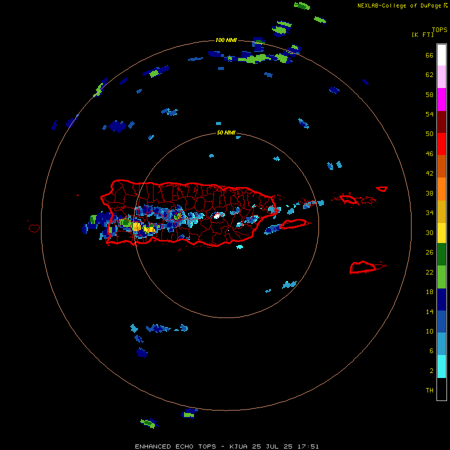Click the light green legend swatch
The width and height of the screenshot is (450, 450).
tap(441, 277)
